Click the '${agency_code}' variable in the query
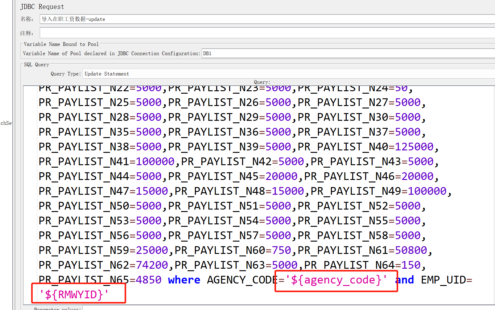This screenshot has width=495, height=310. click(x=336, y=280)
